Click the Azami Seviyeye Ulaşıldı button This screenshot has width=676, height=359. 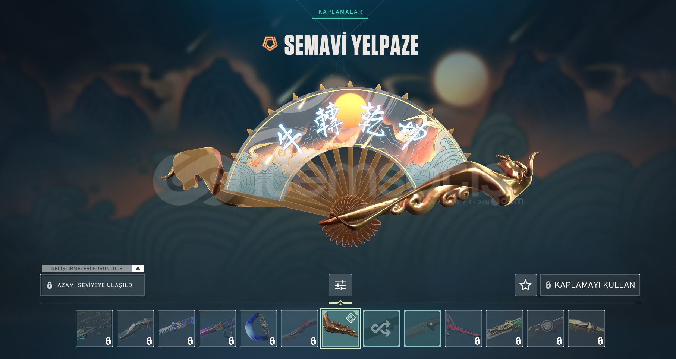(92, 285)
